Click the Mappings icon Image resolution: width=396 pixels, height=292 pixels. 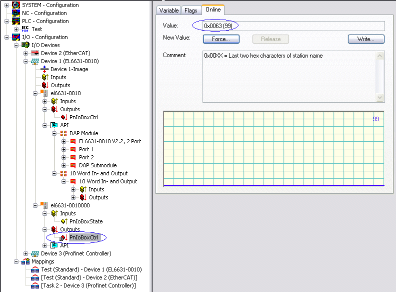(25, 261)
